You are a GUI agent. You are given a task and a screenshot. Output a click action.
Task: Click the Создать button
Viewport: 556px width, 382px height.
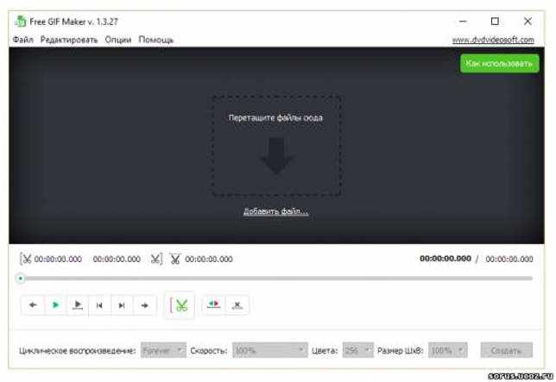[x=506, y=350]
